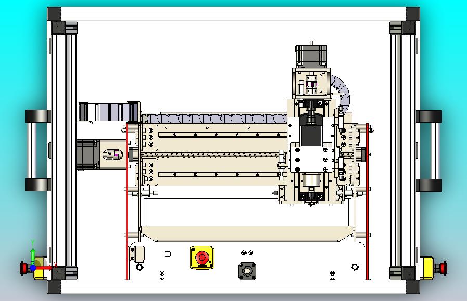Click the right hex nut on front panel

[x=355, y=267]
